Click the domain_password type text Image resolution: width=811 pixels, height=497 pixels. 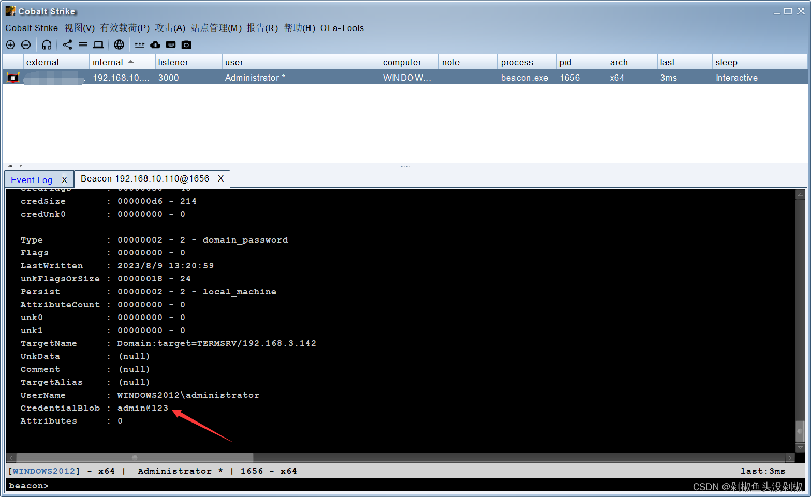pos(245,240)
